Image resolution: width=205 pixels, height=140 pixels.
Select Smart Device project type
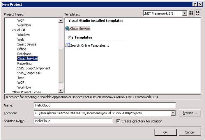[27, 44]
